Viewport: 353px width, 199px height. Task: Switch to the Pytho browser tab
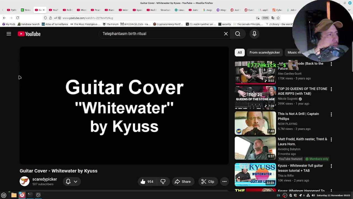coord(12,10)
